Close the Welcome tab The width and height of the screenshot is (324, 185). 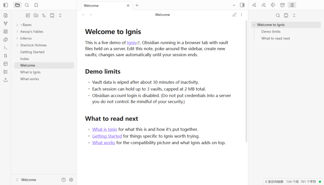coord(128,6)
